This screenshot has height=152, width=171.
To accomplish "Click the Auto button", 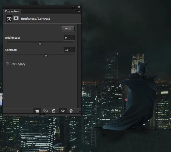I will tap(68, 29).
